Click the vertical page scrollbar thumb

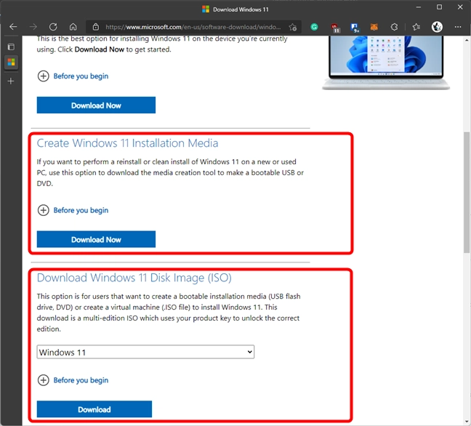pos(467,192)
